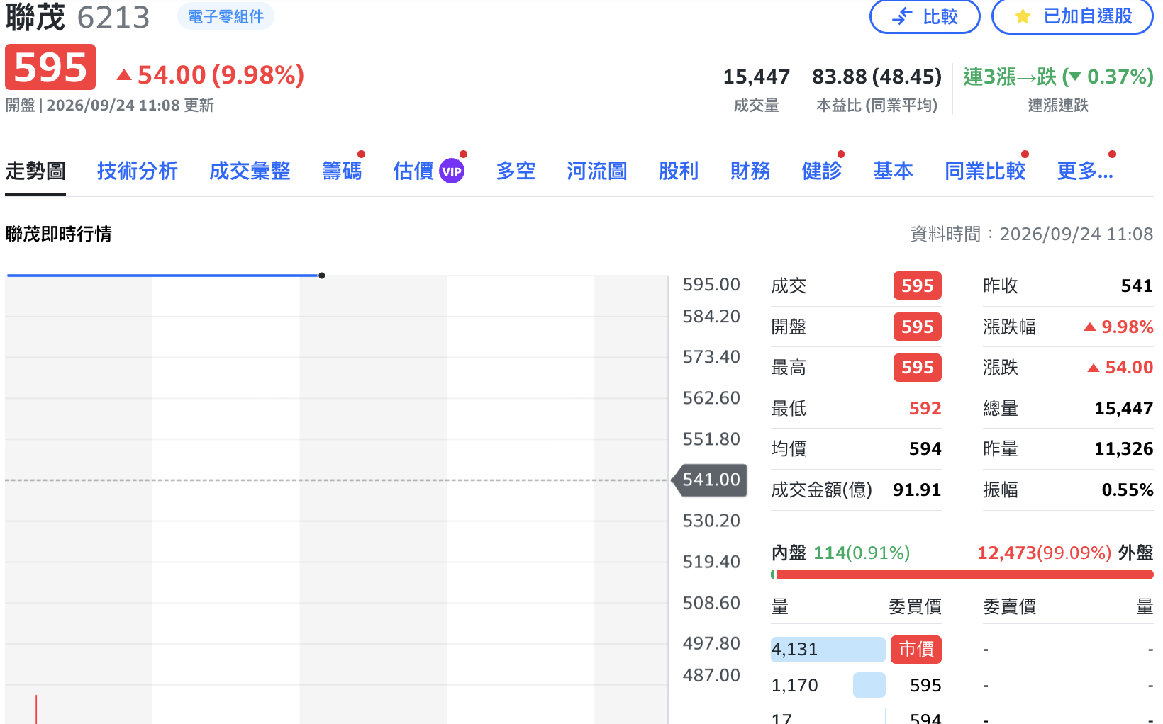Click the large red 595 price badge

click(x=50, y=67)
